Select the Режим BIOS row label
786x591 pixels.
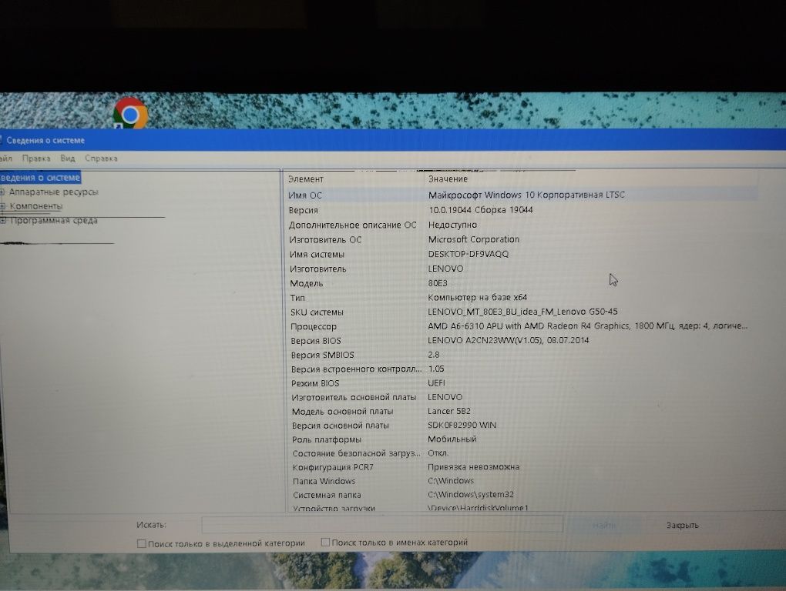coord(315,383)
